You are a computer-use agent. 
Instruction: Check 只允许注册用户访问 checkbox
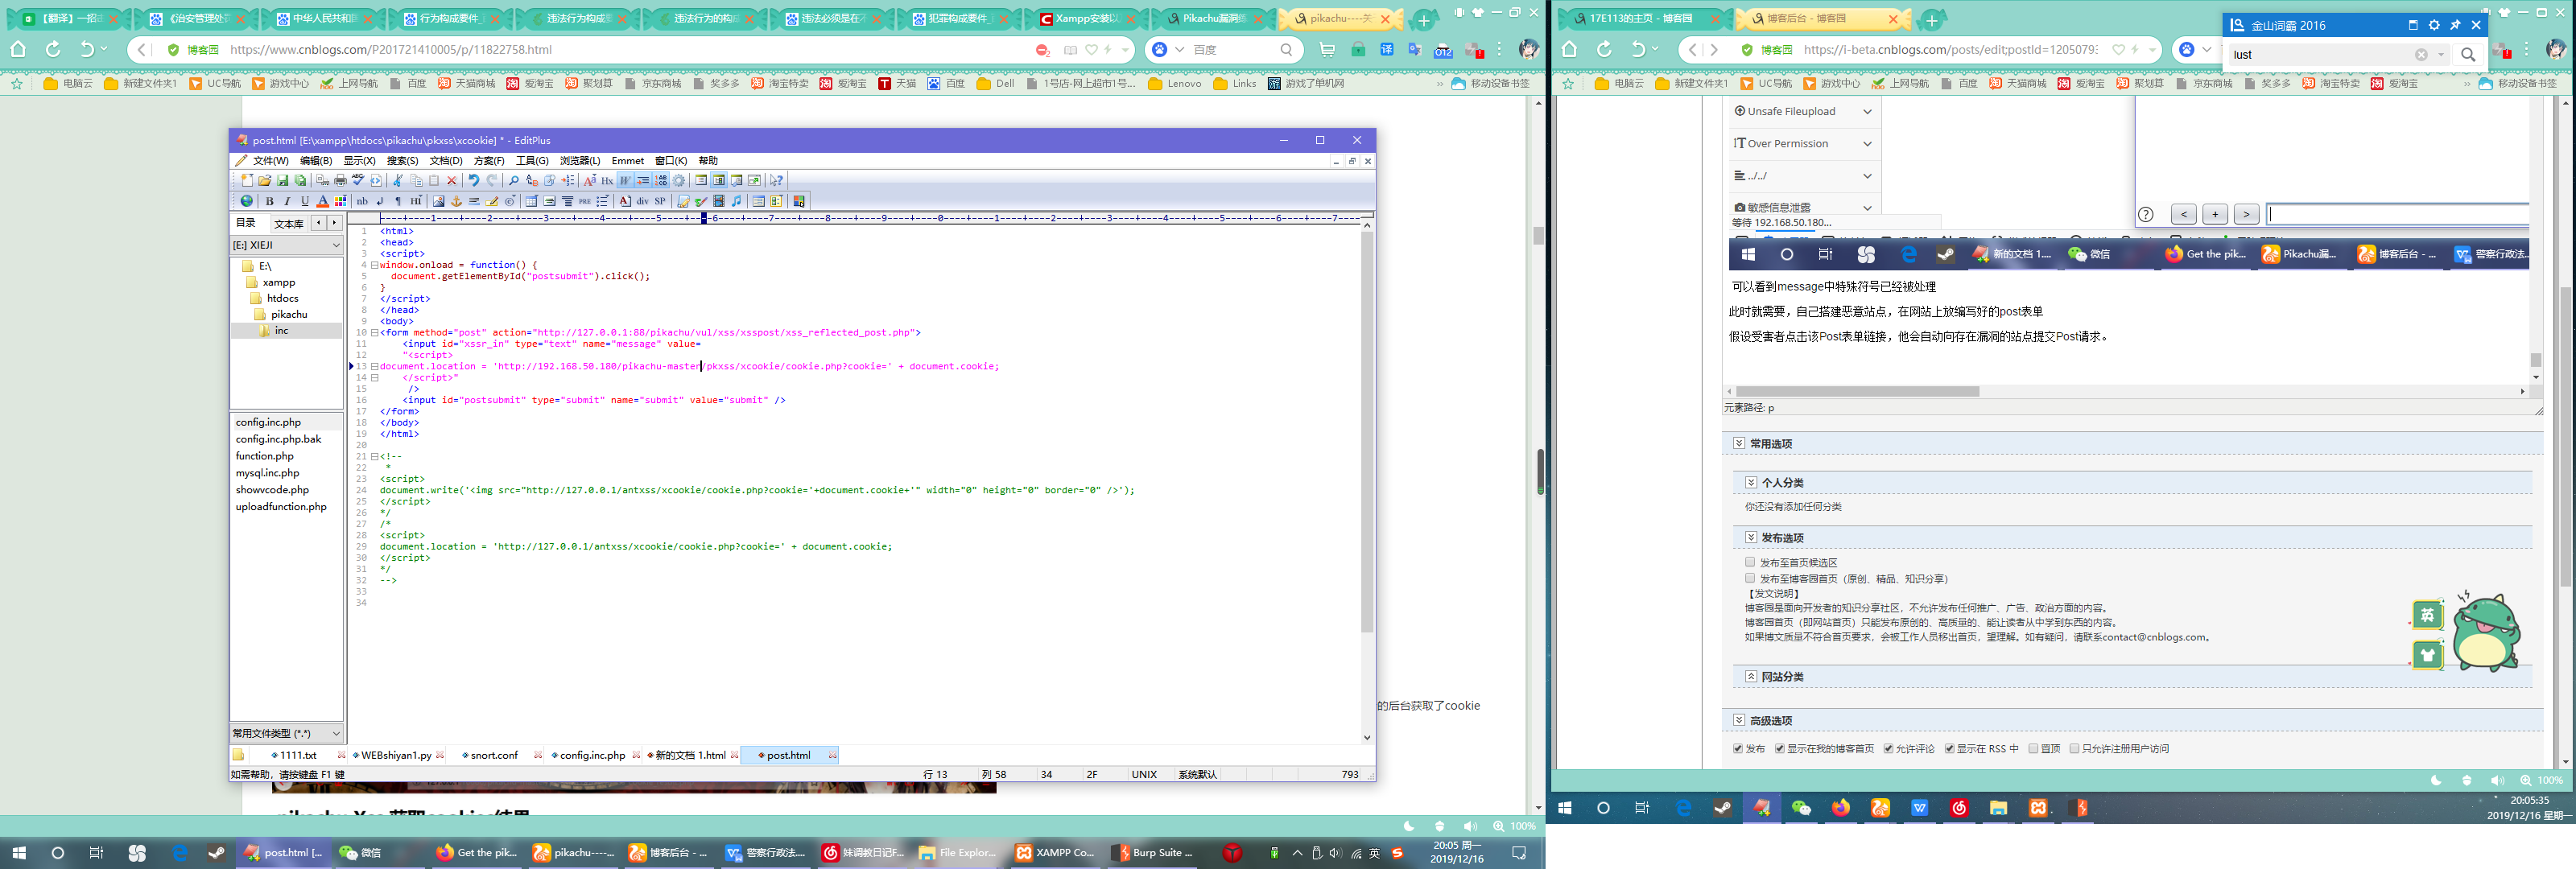[2074, 748]
